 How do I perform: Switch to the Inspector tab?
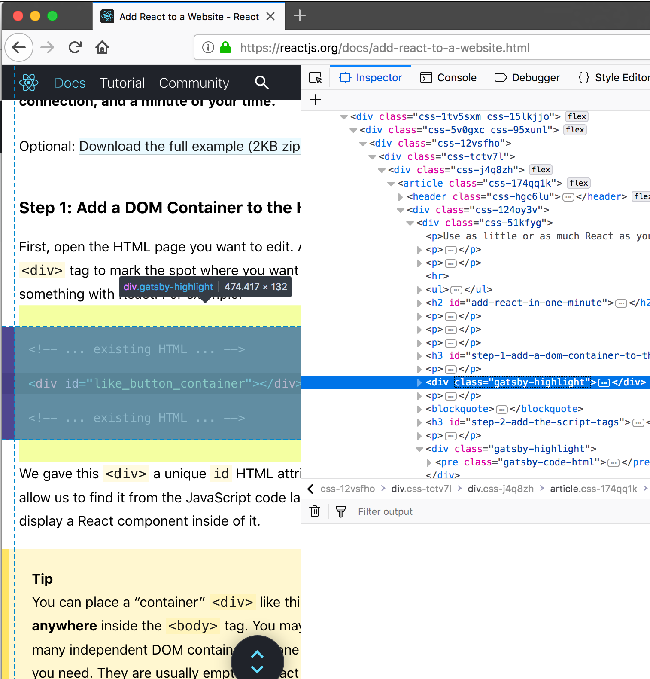click(x=371, y=78)
